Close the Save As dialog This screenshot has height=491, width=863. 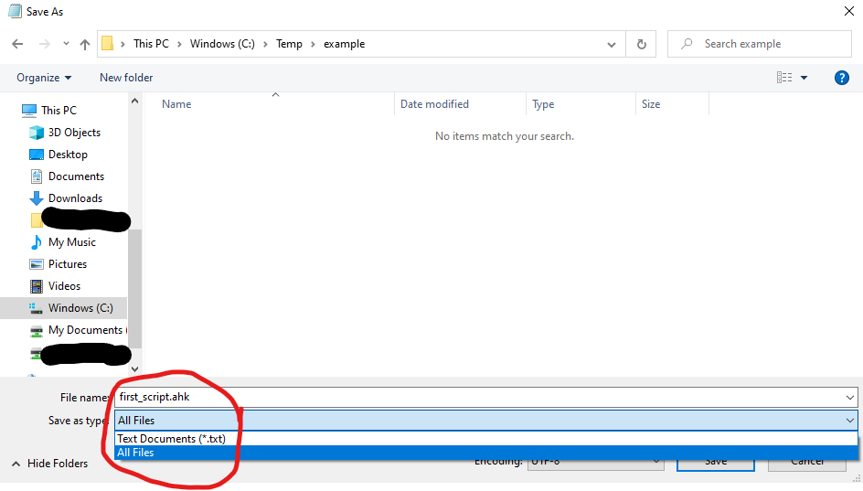point(848,11)
